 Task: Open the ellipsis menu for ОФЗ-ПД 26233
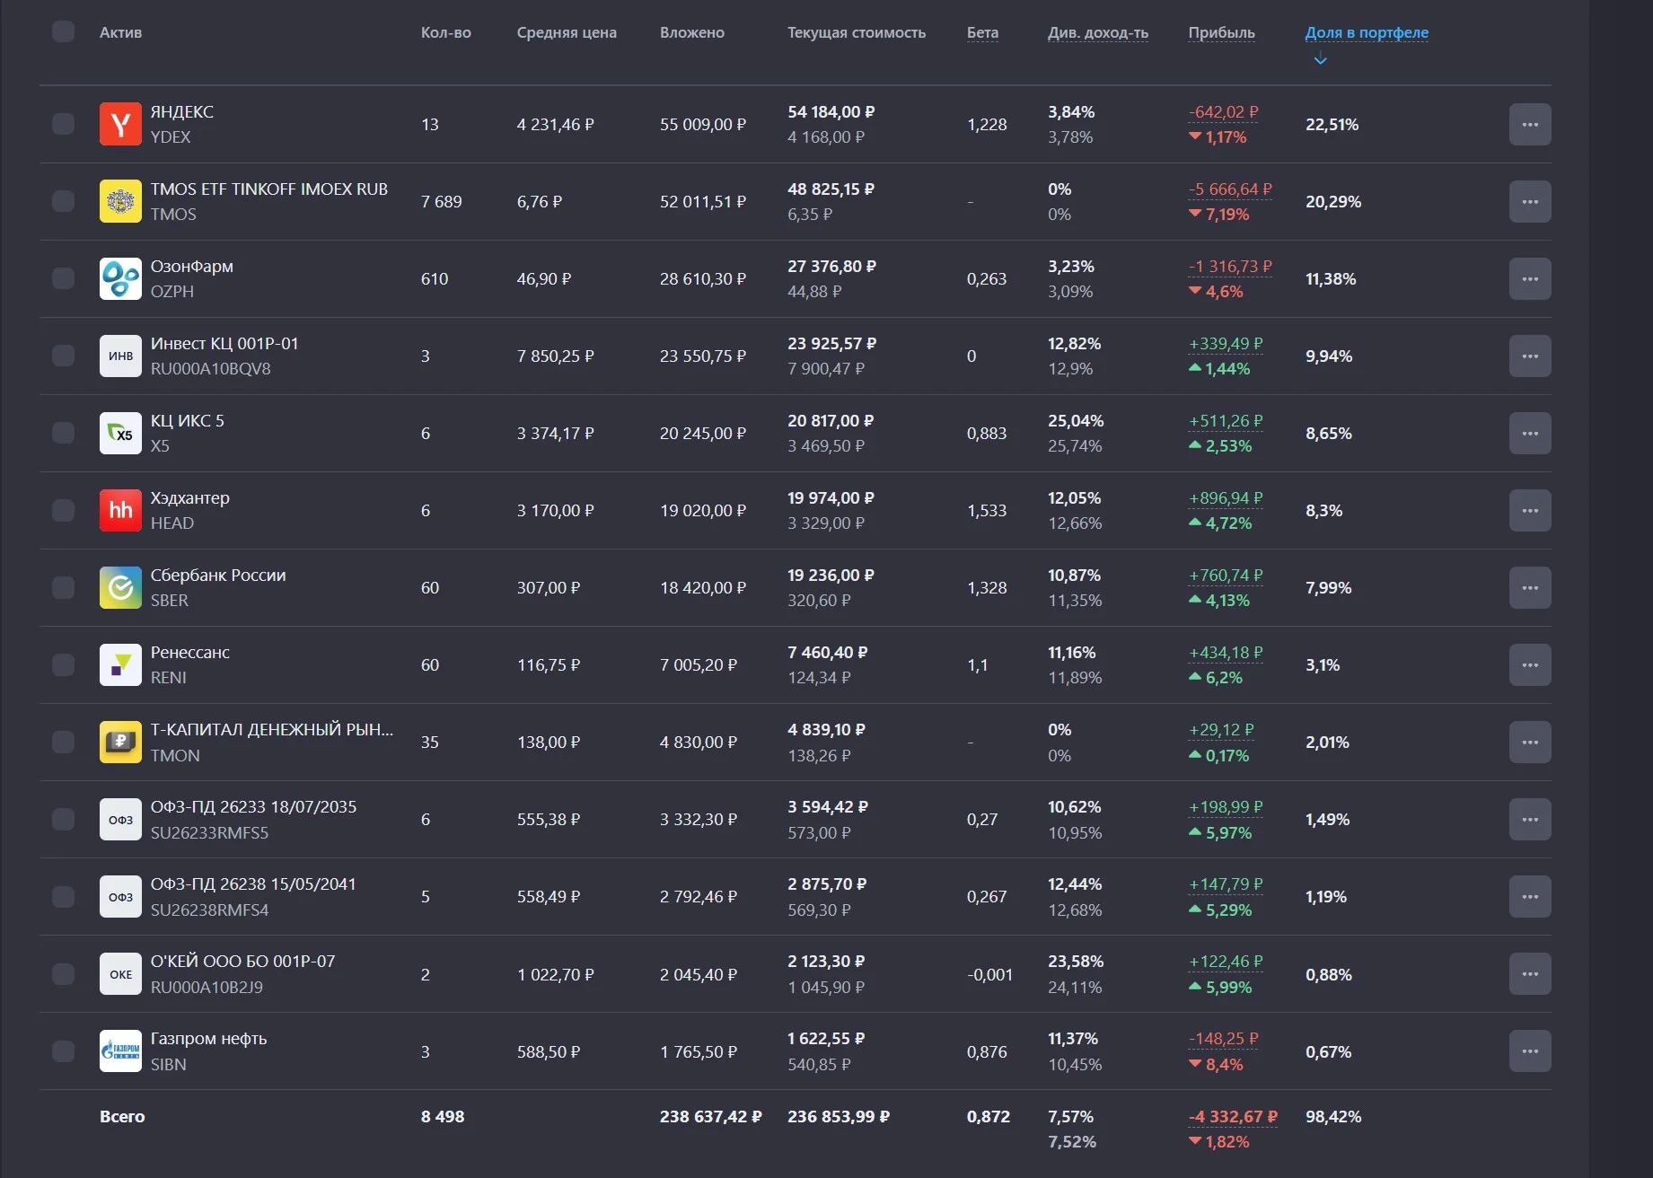tap(1530, 819)
